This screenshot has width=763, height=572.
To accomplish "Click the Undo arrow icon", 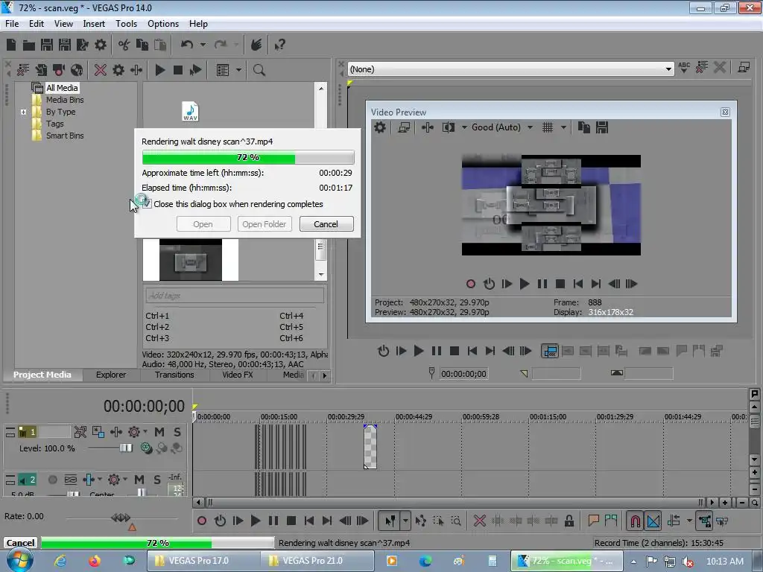I will (x=187, y=45).
